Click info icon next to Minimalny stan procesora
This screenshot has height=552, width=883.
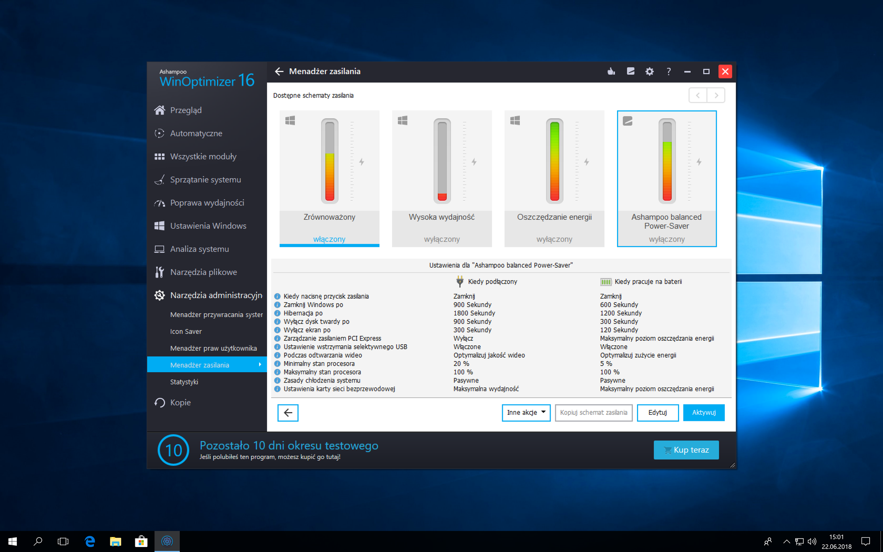(277, 363)
